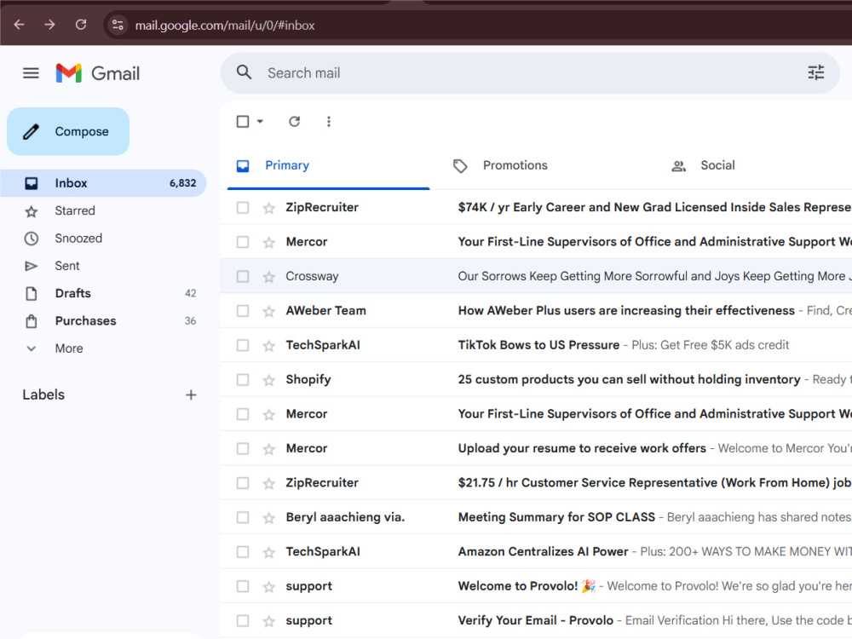Open the select dropdown arrow beside checkbox
The height and width of the screenshot is (639, 852).
(260, 121)
